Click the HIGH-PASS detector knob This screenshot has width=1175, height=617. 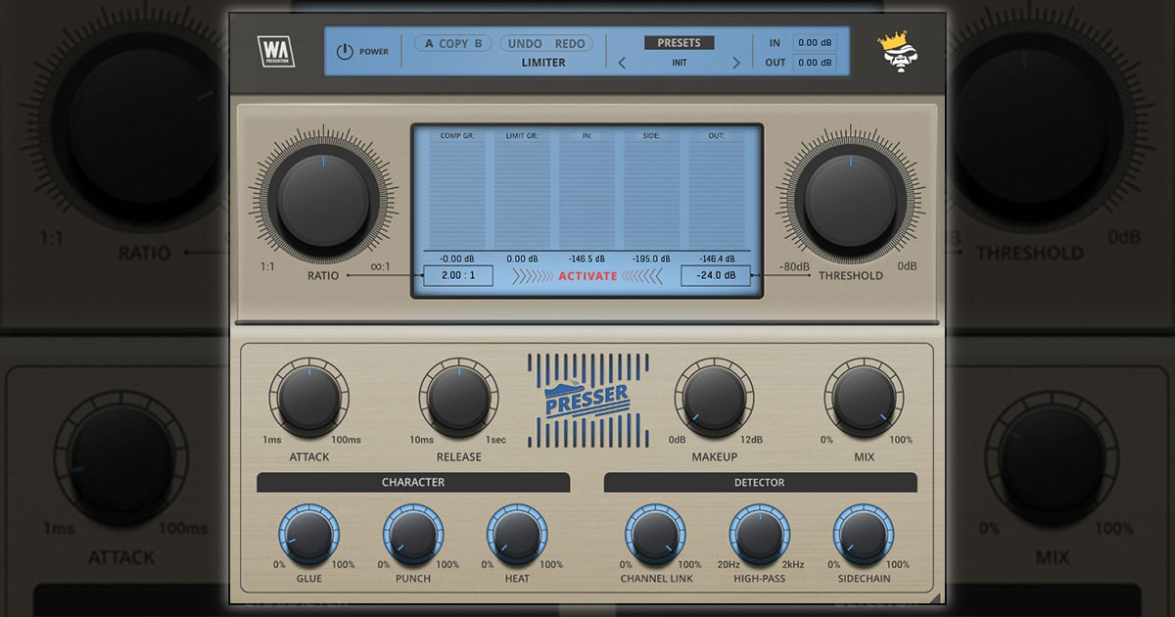point(760,534)
